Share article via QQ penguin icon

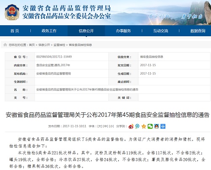157,126
